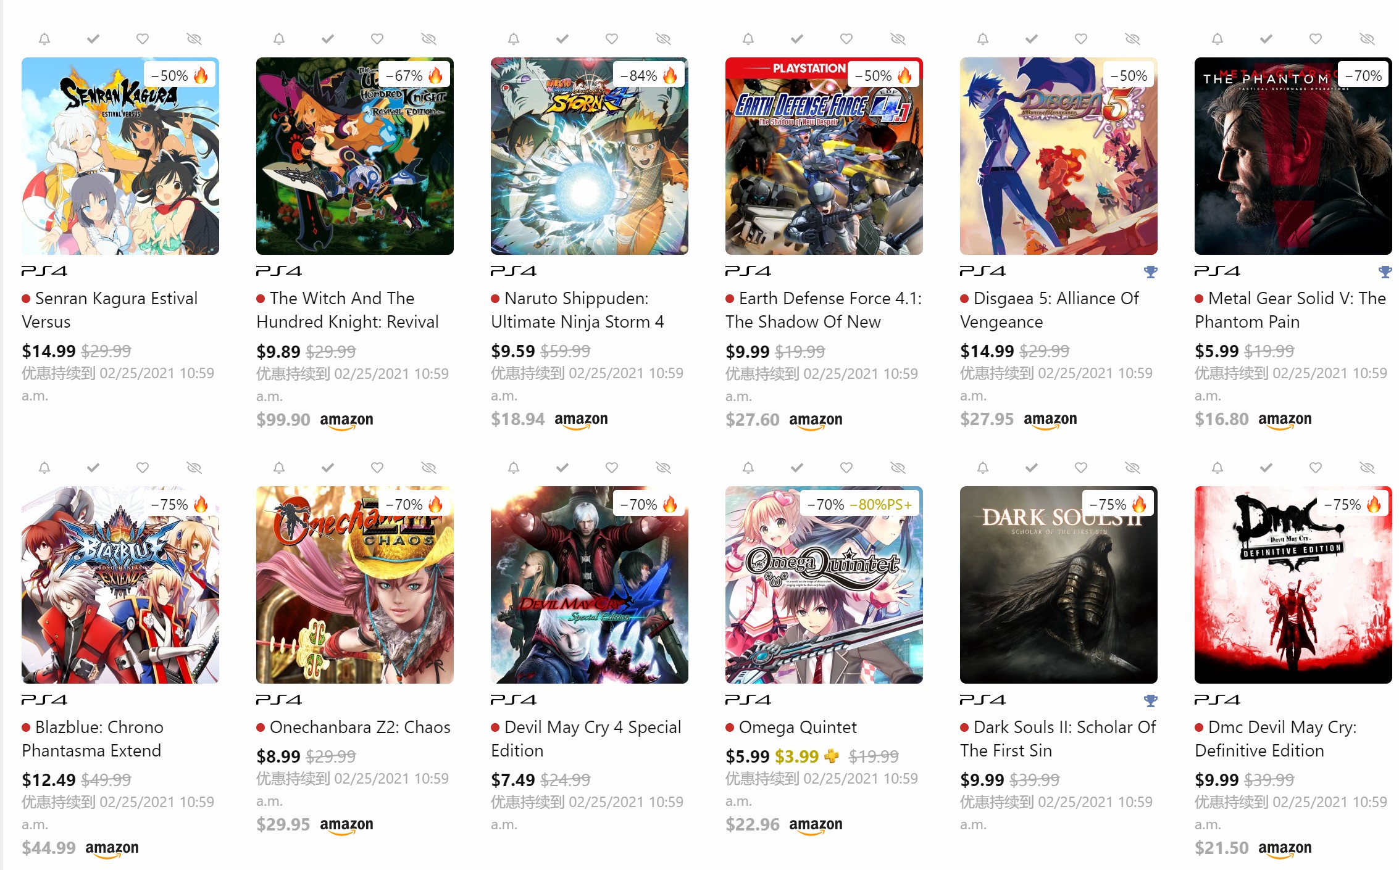Click trophy icon beside Dark Souls II
Viewport: 1399px width, 870px height.
pos(1151,700)
